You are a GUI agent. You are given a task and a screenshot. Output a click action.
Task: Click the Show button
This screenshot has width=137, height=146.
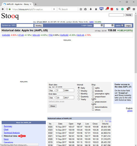coord(53,106)
